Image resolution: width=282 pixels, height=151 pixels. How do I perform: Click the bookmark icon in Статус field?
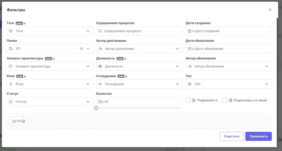[x=11, y=102]
